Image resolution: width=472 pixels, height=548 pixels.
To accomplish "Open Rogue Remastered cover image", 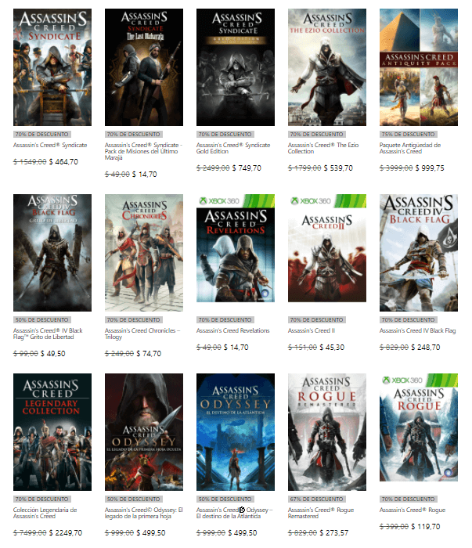I will 327,432.
